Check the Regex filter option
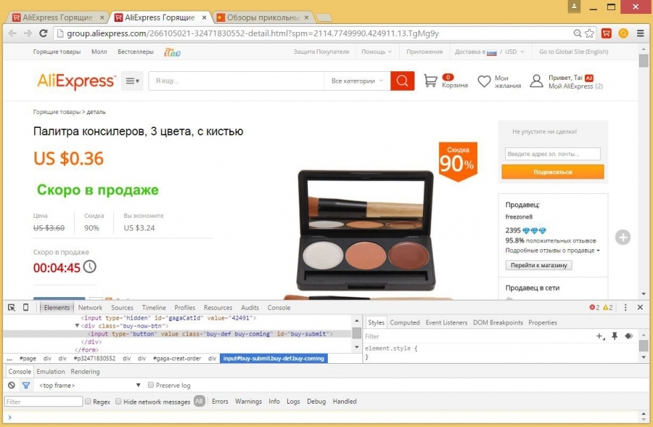653x427 pixels. coord(89,402)
